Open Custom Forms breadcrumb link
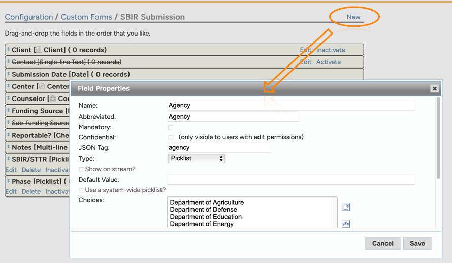452x263 pixels. [86, 17]
